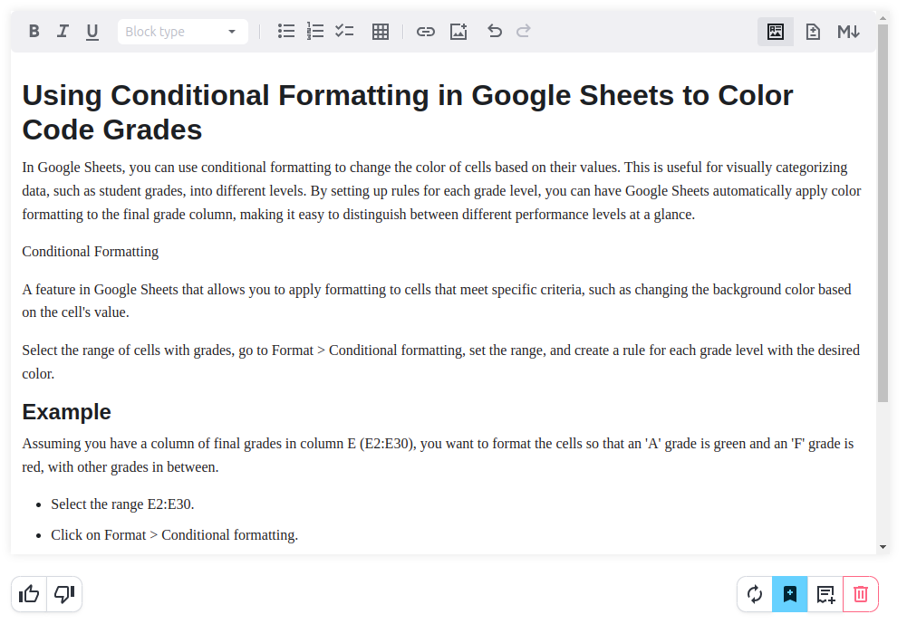The height and width of the screenshot is (624, 907).
Task: Click paragraph starting 'Assuming you have a column'
Action: click(438, 456)
